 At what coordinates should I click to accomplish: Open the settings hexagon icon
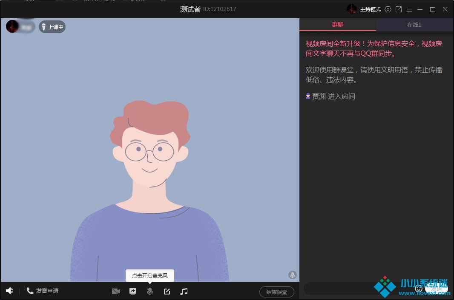click(x=388, y=9)
